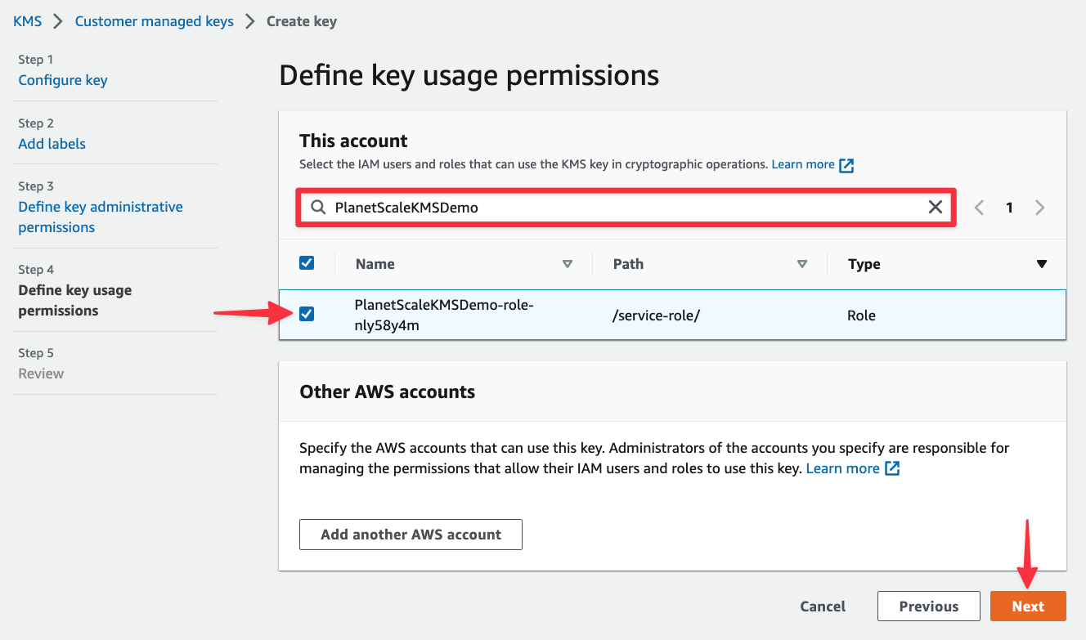Click Learn more link under This account
This screenshot has height=640, width=1086.
point(803,164)
